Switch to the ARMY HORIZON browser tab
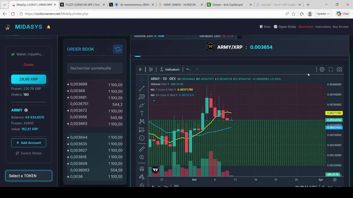353x198 pixels. pos(181,5)
